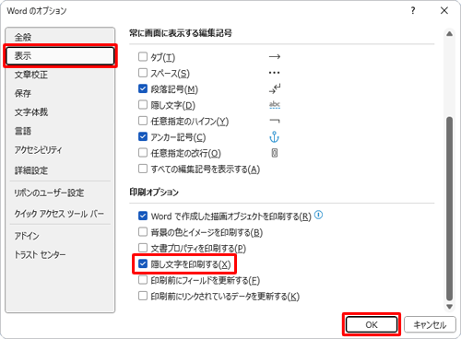
Task: Open クイック アクセス ツール バー settings
Action: (x=60, y=214)
